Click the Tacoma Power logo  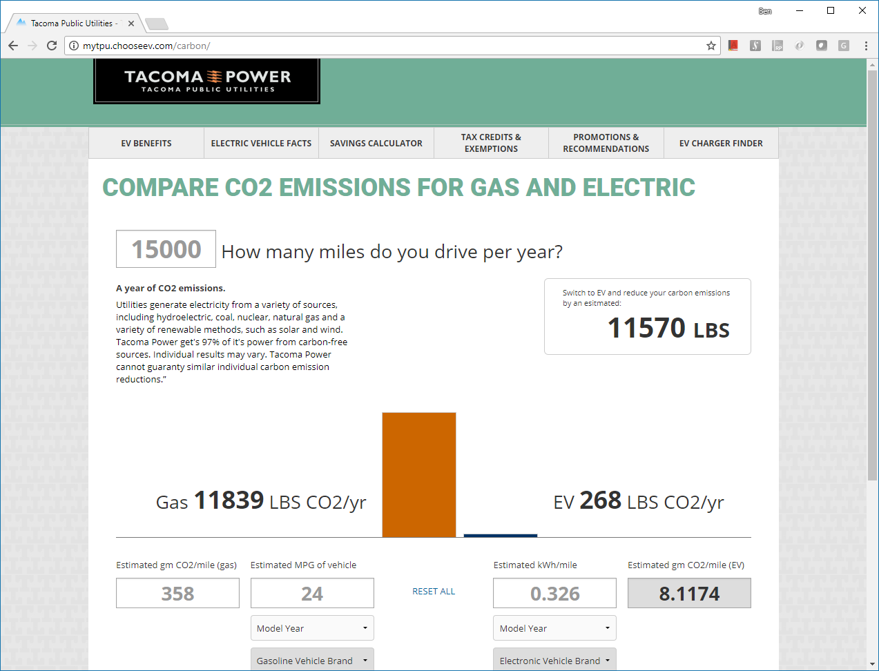tap(206, 81)
